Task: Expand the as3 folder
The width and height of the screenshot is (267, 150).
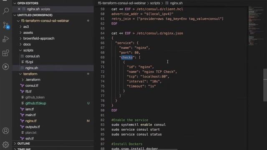Action: pos(20,27)
